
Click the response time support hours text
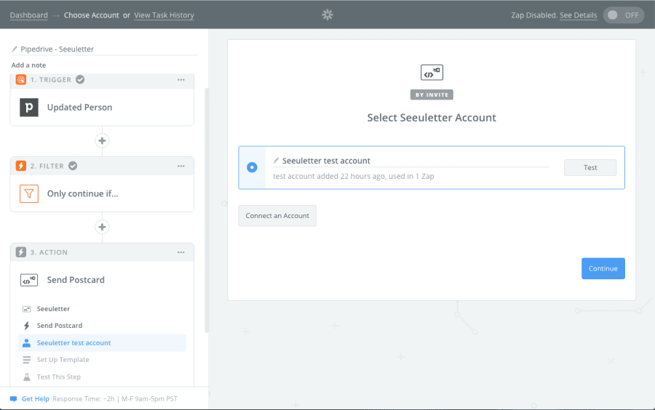115,399
